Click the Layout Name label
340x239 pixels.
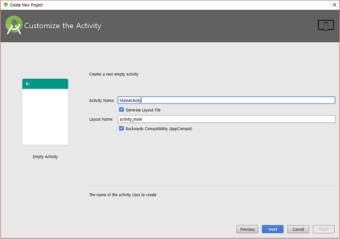click(x=101, y=119)
